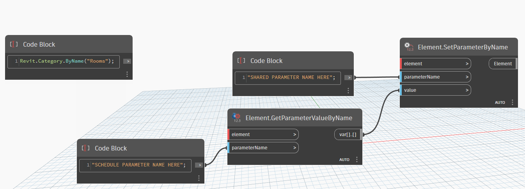Click the Element.GetParameterValueByName node icon
Image resolution: width=525 pixels, height=189 pixels.
(x=236, y=118)
